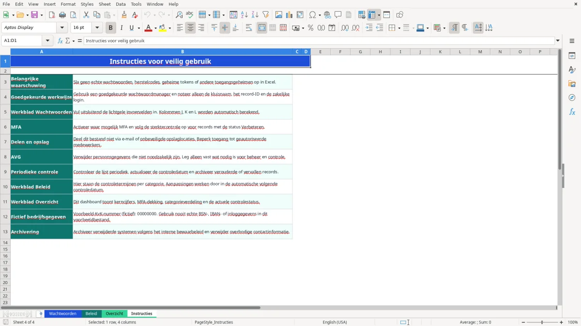Click the PageStyle_Instructies status field
Viewport: 581px width, 326px height.
pos(214,322)
